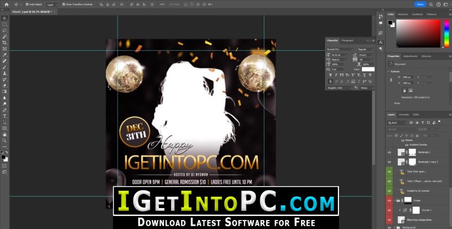
Task: Hide the Background group layer
Action: [x=389, y=227]
